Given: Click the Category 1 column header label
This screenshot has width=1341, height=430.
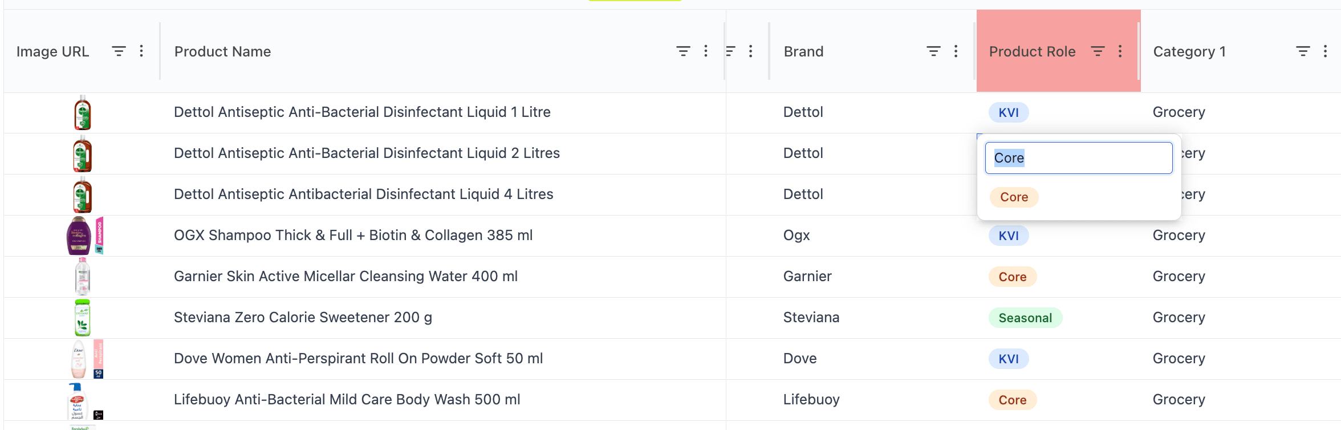Looking at the screenshot, I should click(1189, 51).
